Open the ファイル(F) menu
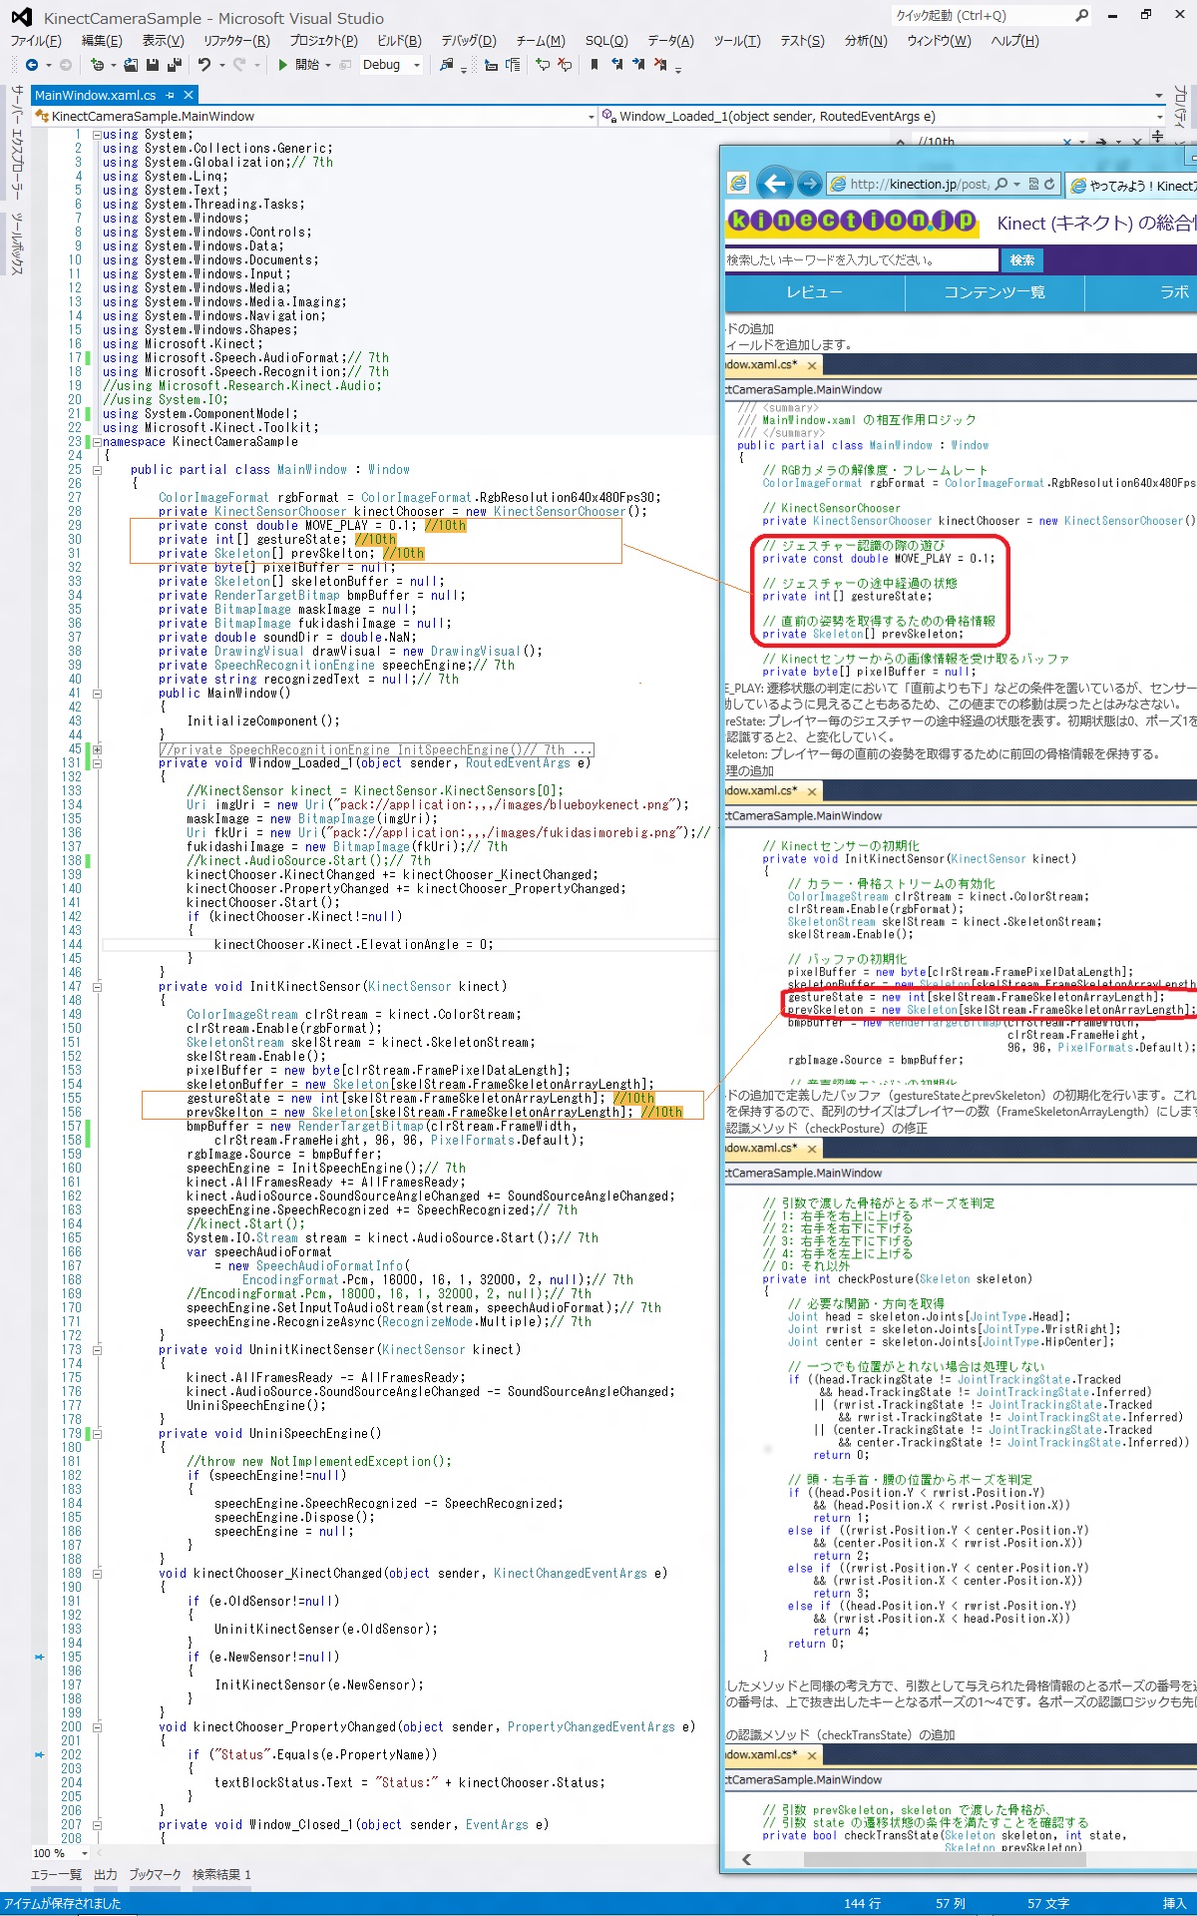 click(36, 41)
